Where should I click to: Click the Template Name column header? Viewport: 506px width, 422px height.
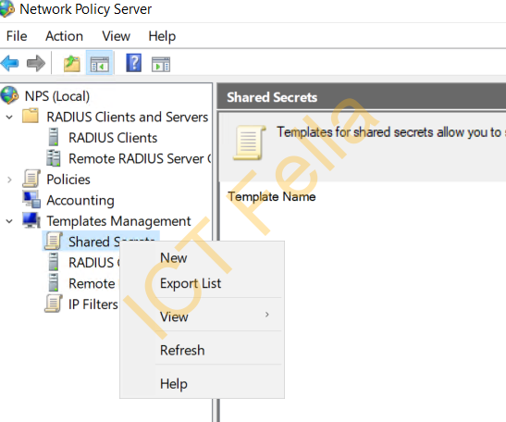coord(271,196)
